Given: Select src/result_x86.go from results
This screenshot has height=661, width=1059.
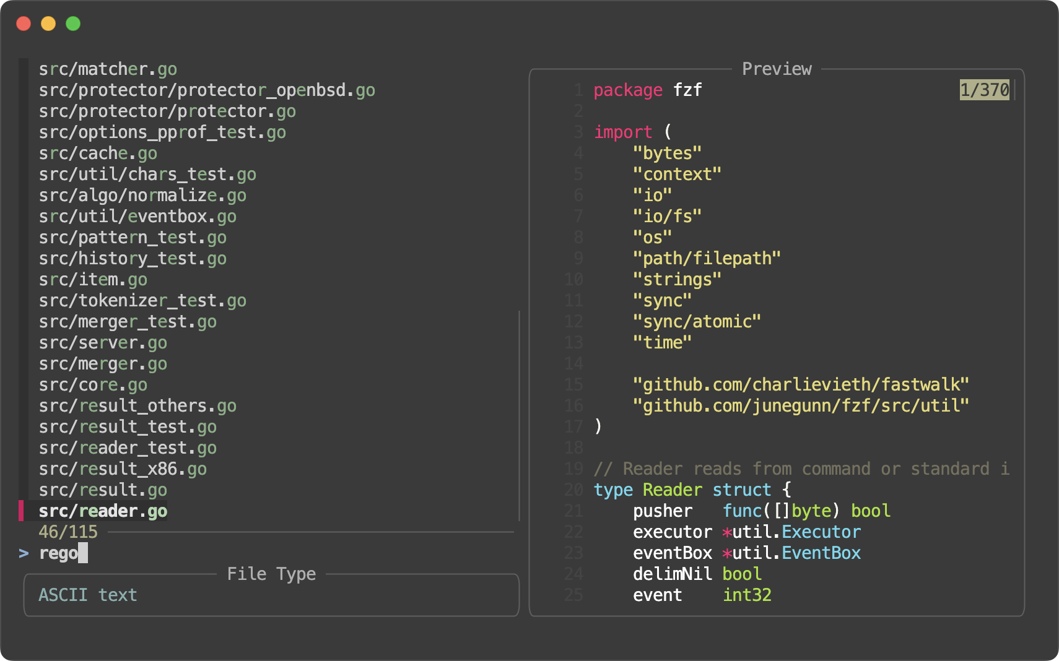Looking at the screenshot, I should coord(123,469).
